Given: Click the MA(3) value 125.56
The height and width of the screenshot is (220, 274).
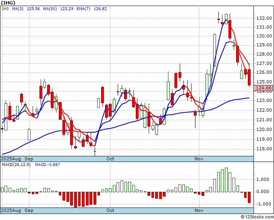Looking at the screenshot, I should (33, 9).
